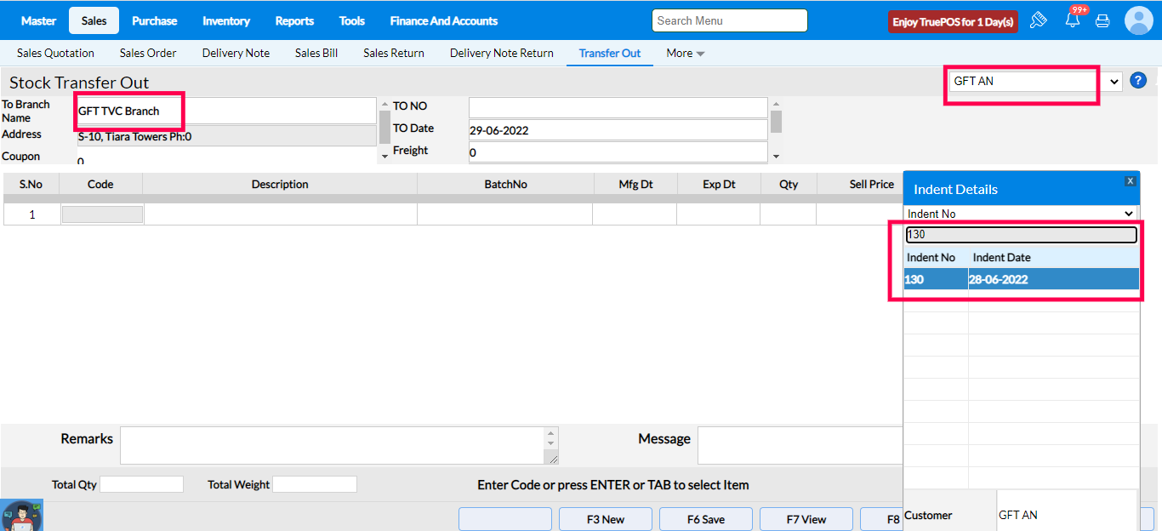Click the Remarks box scroll up arrow
1162x531 pixels.
(x=551, y=433)
